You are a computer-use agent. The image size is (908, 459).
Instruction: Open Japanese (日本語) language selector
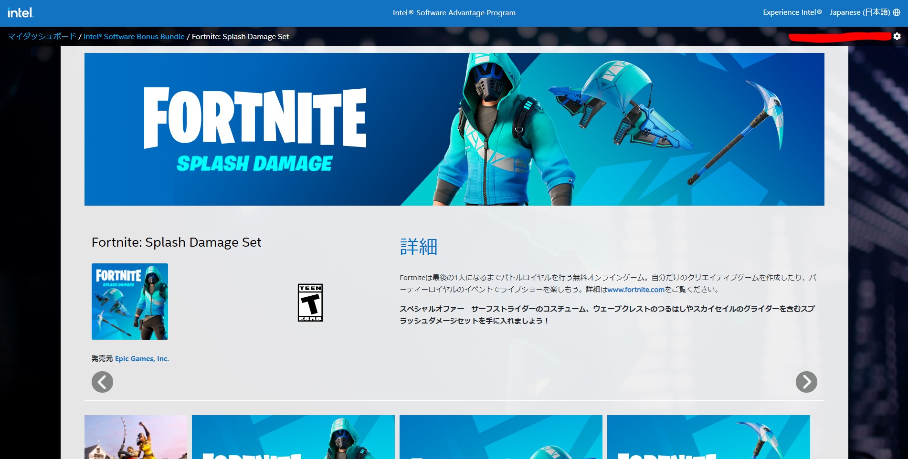[865, 12]
